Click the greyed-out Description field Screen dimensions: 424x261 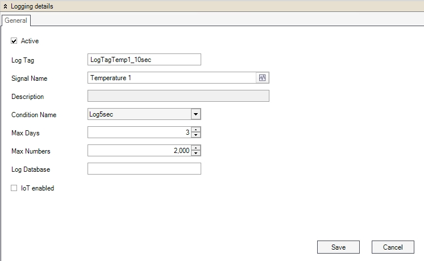pyautogui.click(x=178, y=96)
